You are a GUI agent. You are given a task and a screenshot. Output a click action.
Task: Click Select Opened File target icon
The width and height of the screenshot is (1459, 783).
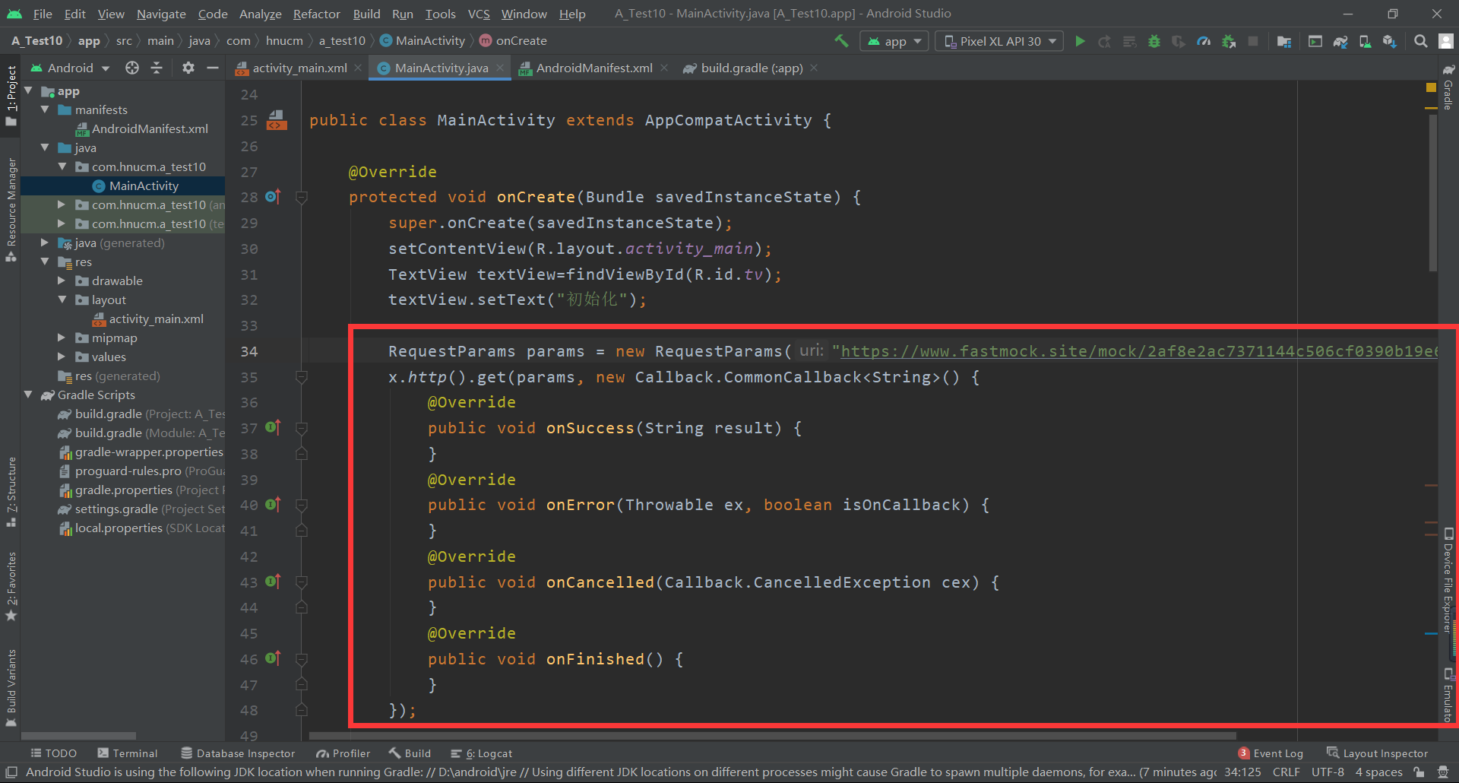pos(132,68)
